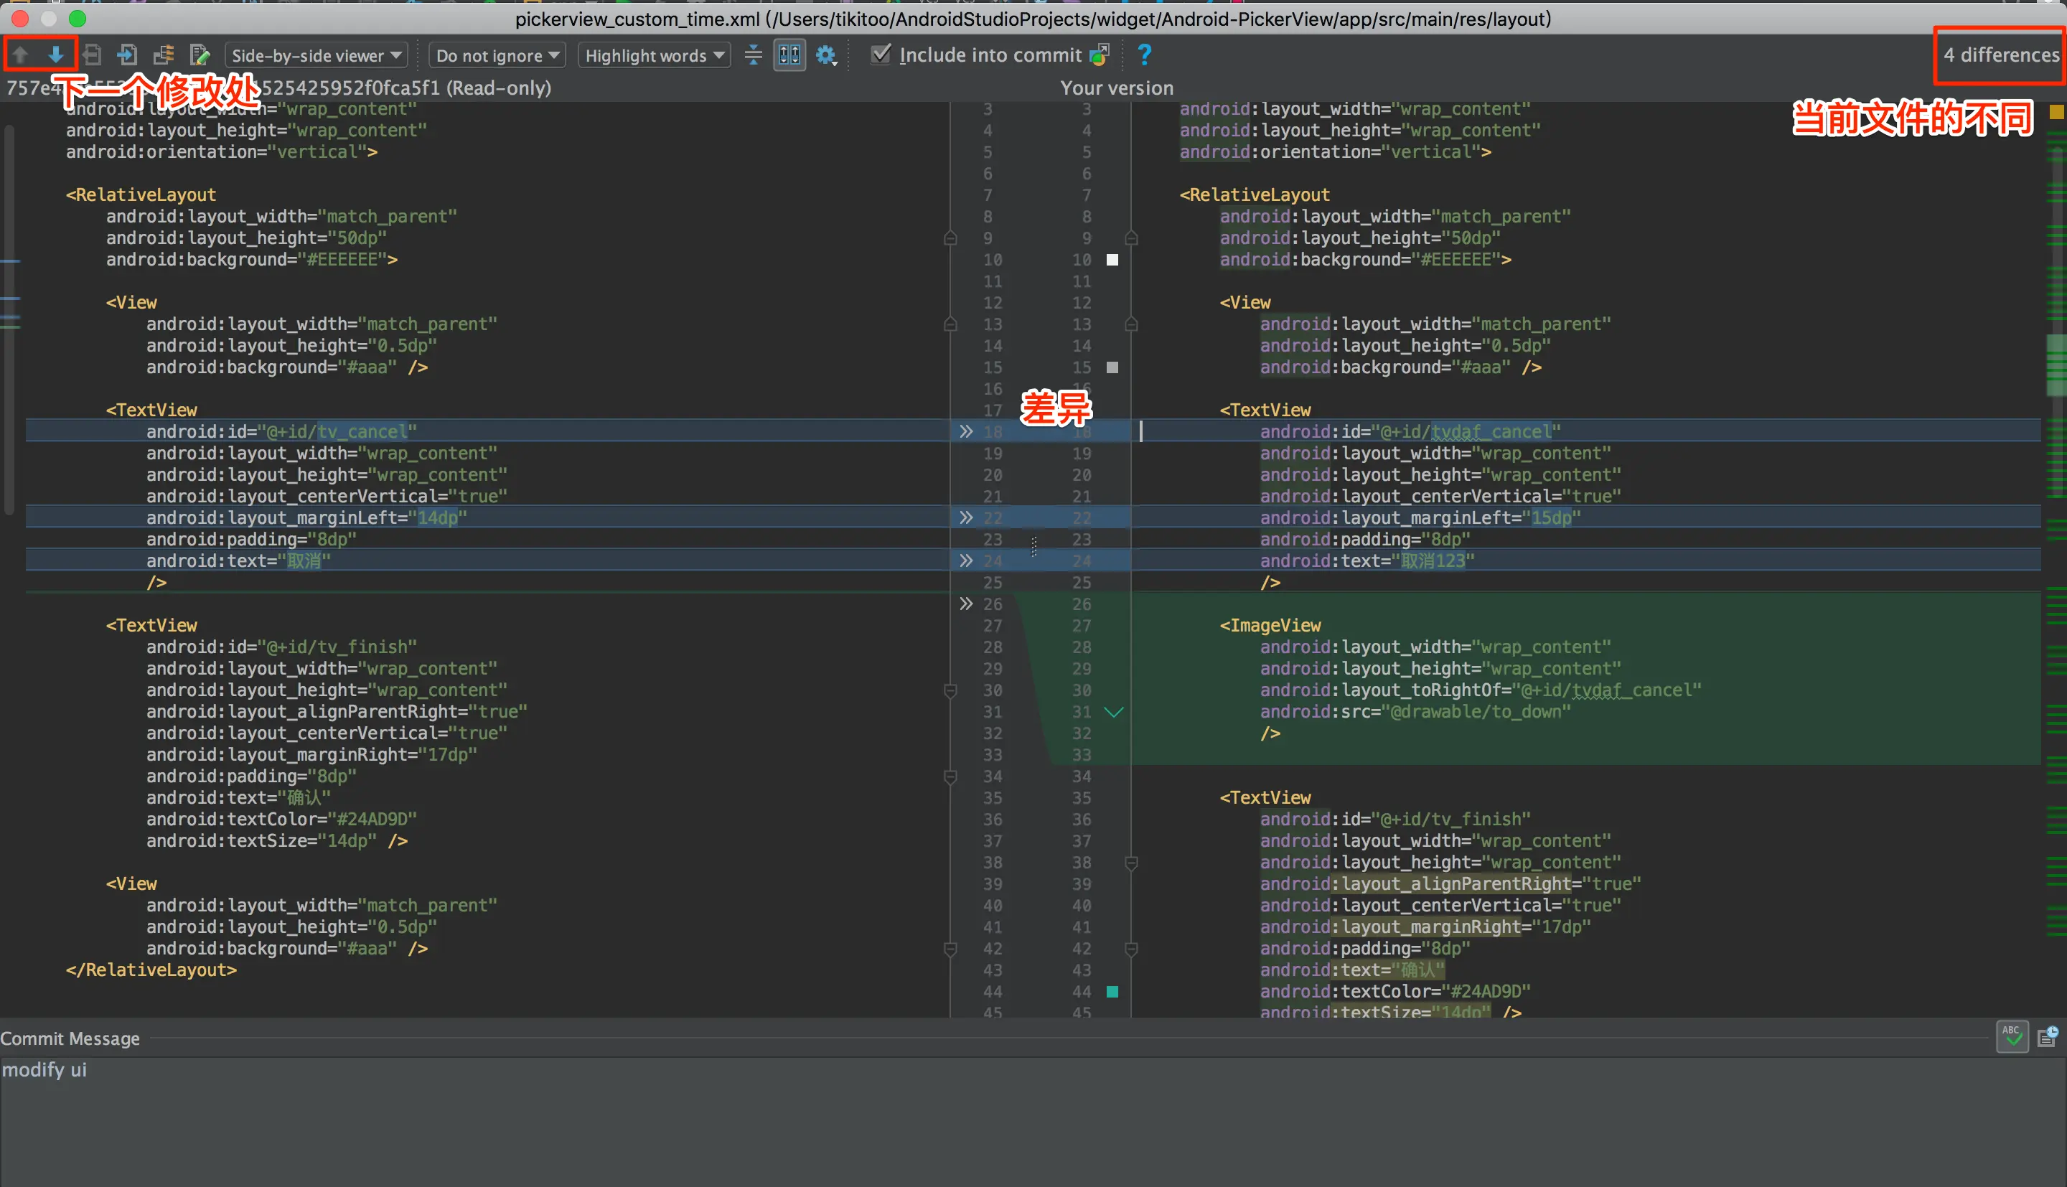Image resolution: width=2067 pixels, height=1187 pixels.
Task: Click the jump to source pencil icon
Action: [200, 55]
